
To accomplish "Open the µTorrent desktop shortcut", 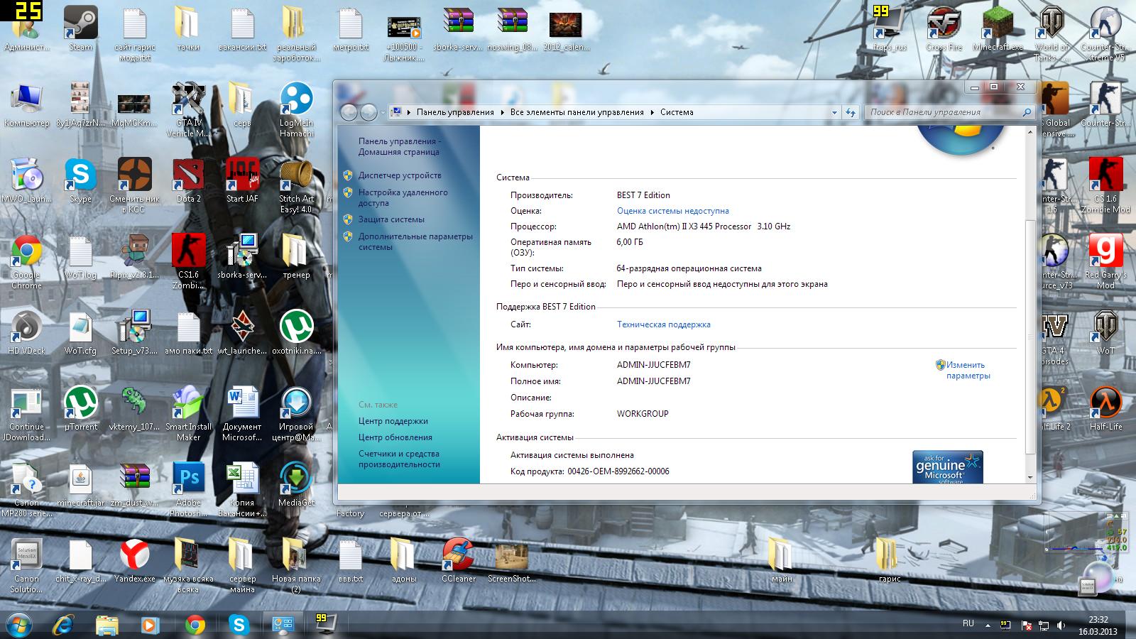I will click(x=80, y=408).
